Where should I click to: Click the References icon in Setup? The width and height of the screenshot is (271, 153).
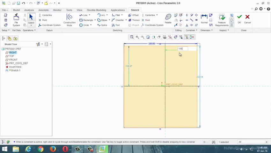5,20
